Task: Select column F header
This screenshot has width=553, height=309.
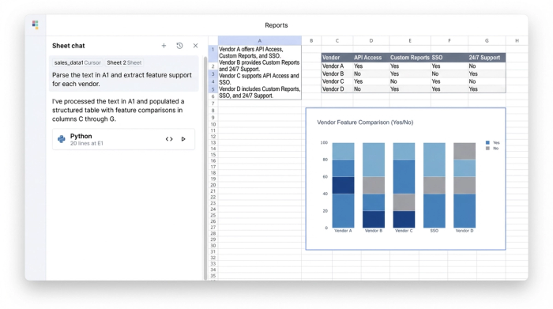Action: [450, 40]
